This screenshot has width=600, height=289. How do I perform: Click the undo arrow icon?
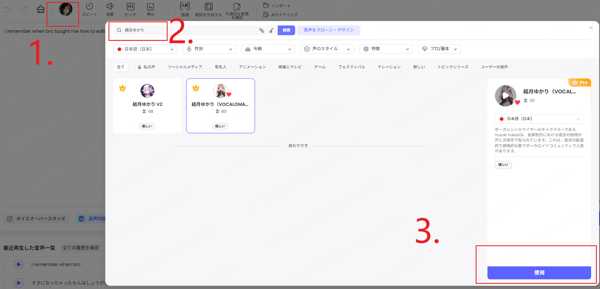(x=7, y=9)
